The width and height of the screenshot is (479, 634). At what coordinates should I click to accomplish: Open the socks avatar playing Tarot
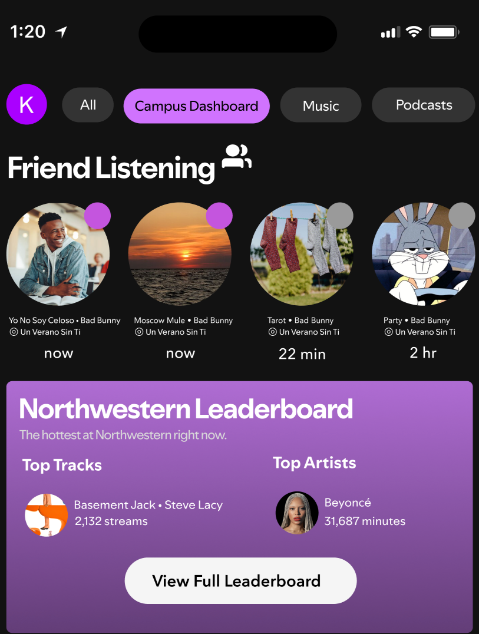click(x=302, y=254)
